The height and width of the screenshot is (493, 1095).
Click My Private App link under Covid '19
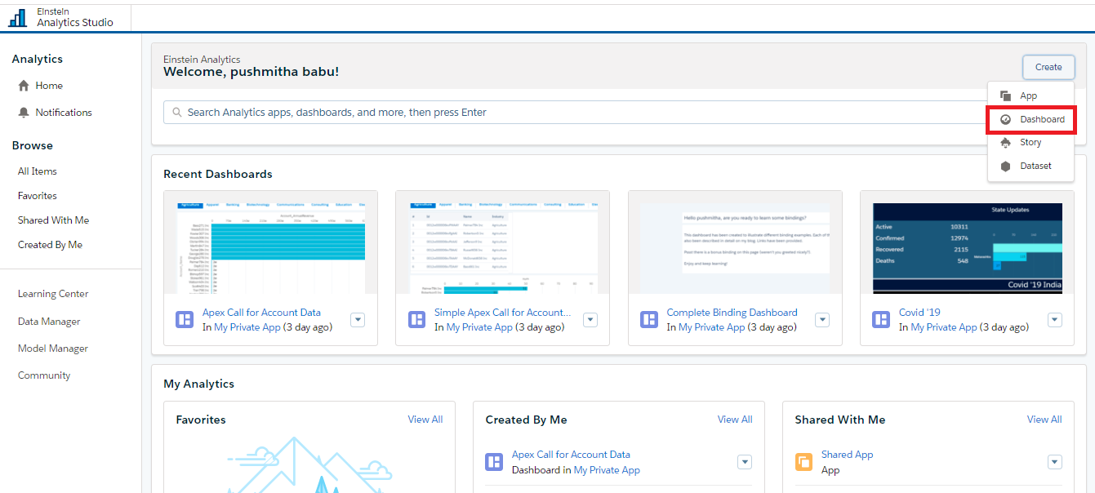(x=944, y=327)
